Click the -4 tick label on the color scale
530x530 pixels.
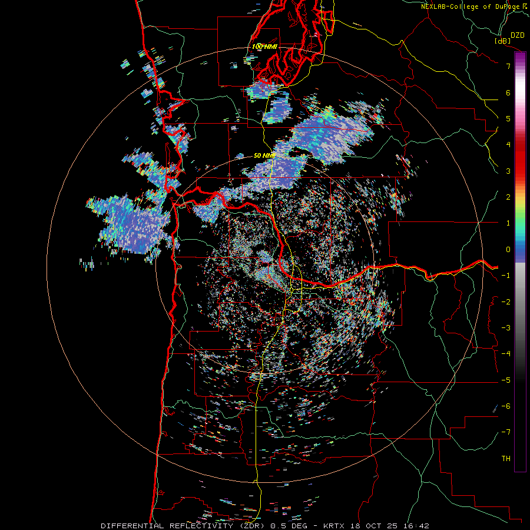pos(506,354)
